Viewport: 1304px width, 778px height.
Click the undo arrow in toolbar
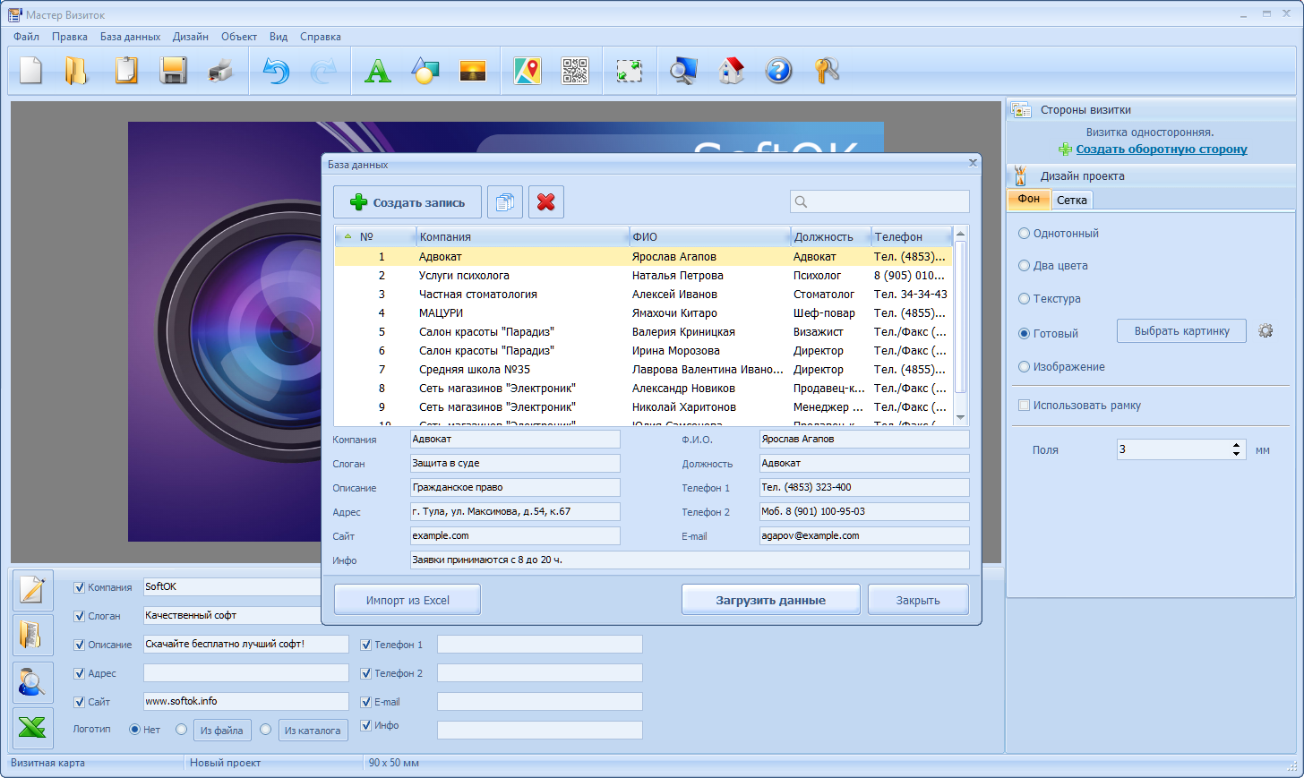[276, 71]
